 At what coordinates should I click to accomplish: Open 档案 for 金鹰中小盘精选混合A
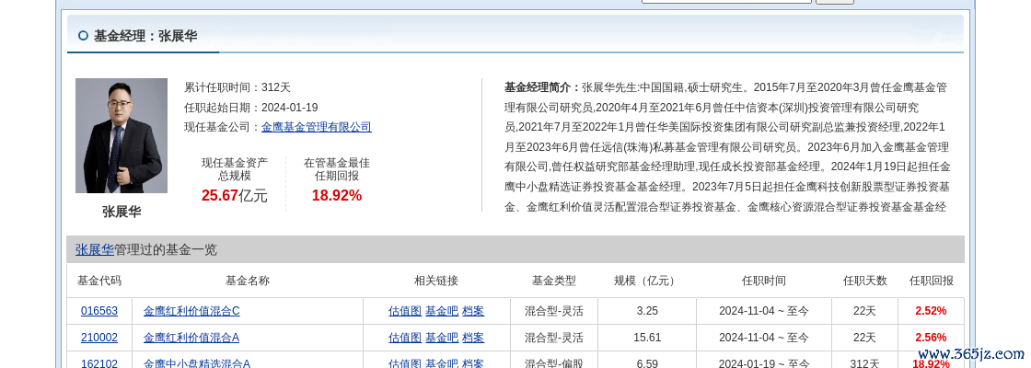pos(473,362)
